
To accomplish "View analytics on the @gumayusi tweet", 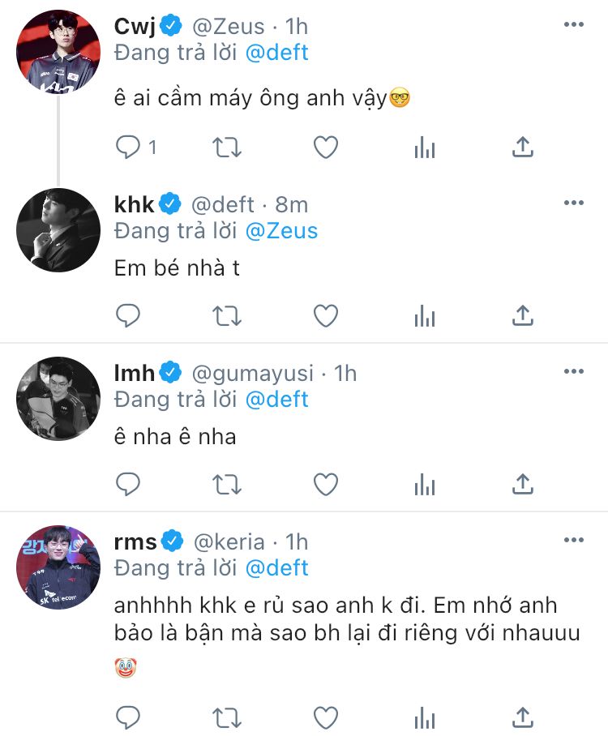I will [425, 484].
